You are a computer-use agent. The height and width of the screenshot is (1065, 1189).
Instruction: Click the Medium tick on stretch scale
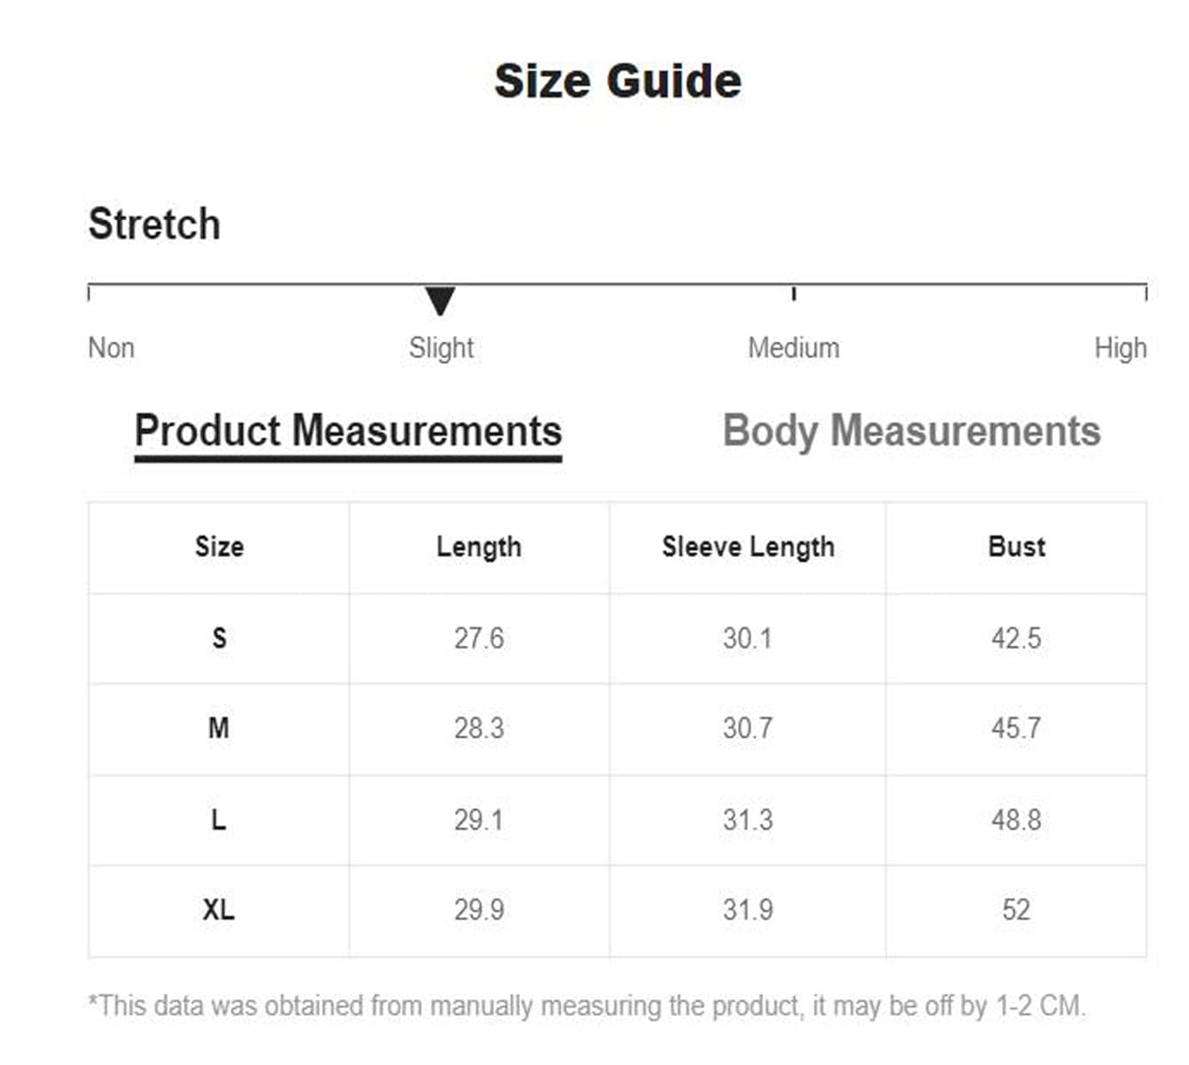pyautogui.click(x=793, y=293)
